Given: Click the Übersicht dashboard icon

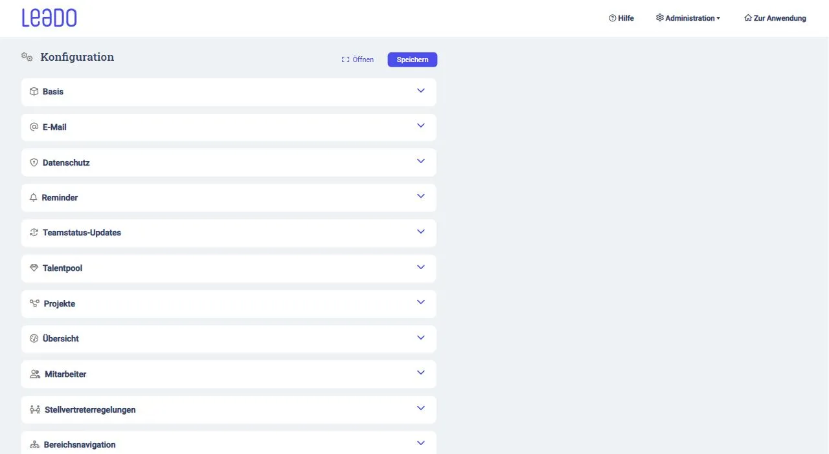Looking at the screenshot, I should 34,338.
